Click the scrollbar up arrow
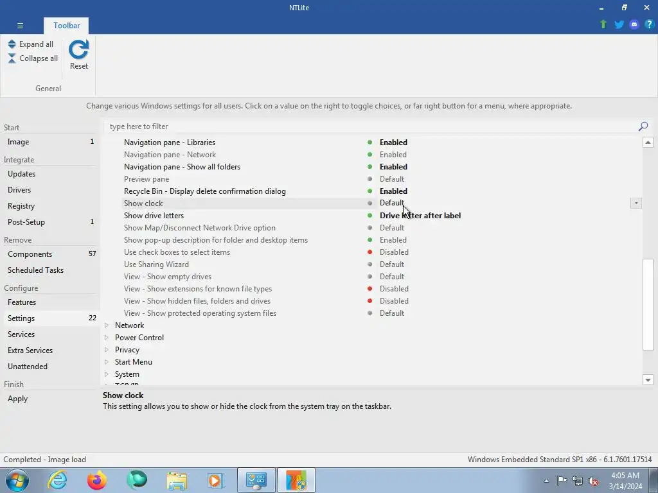The image size is (658, 493). click(648, 142)
